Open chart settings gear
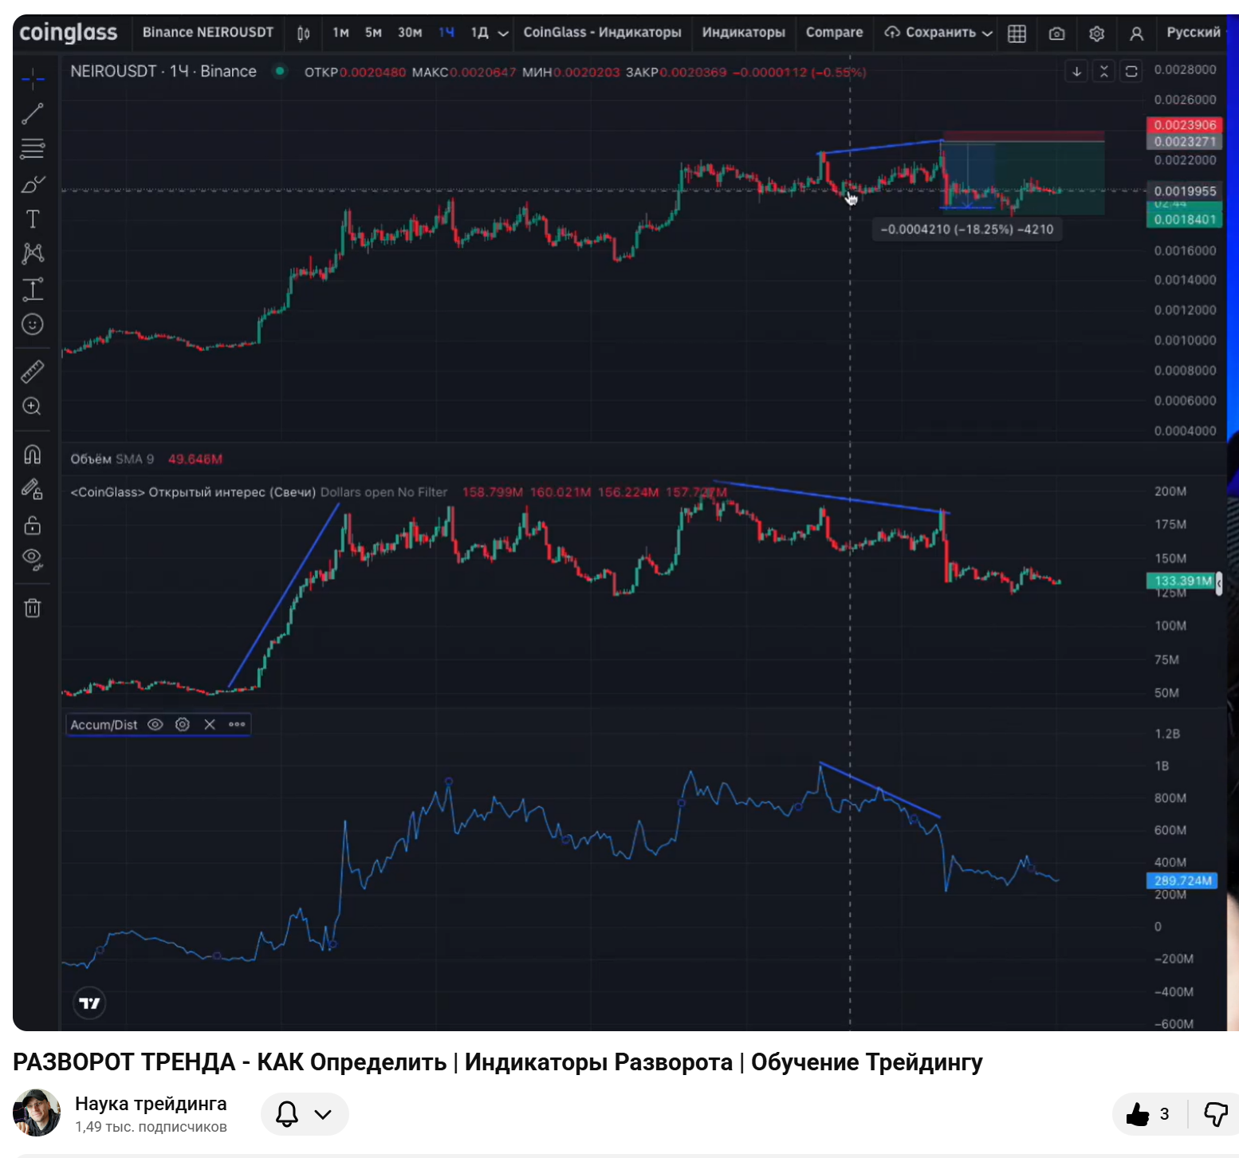The height and width of the screenshot is (1158, 1239). [x=1096, y=33]
